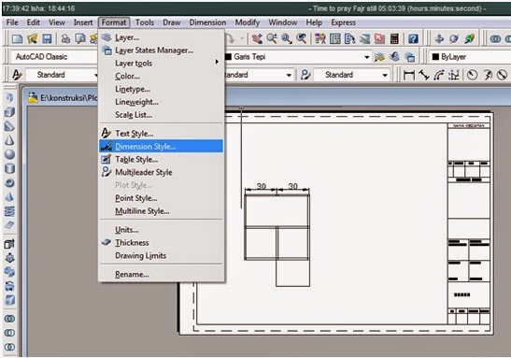Image resolution: width=511 pixels, height=358 pixels.
Task: Open the AutoCAD Classic workspace dropdown
Action: tap(54, 57)
